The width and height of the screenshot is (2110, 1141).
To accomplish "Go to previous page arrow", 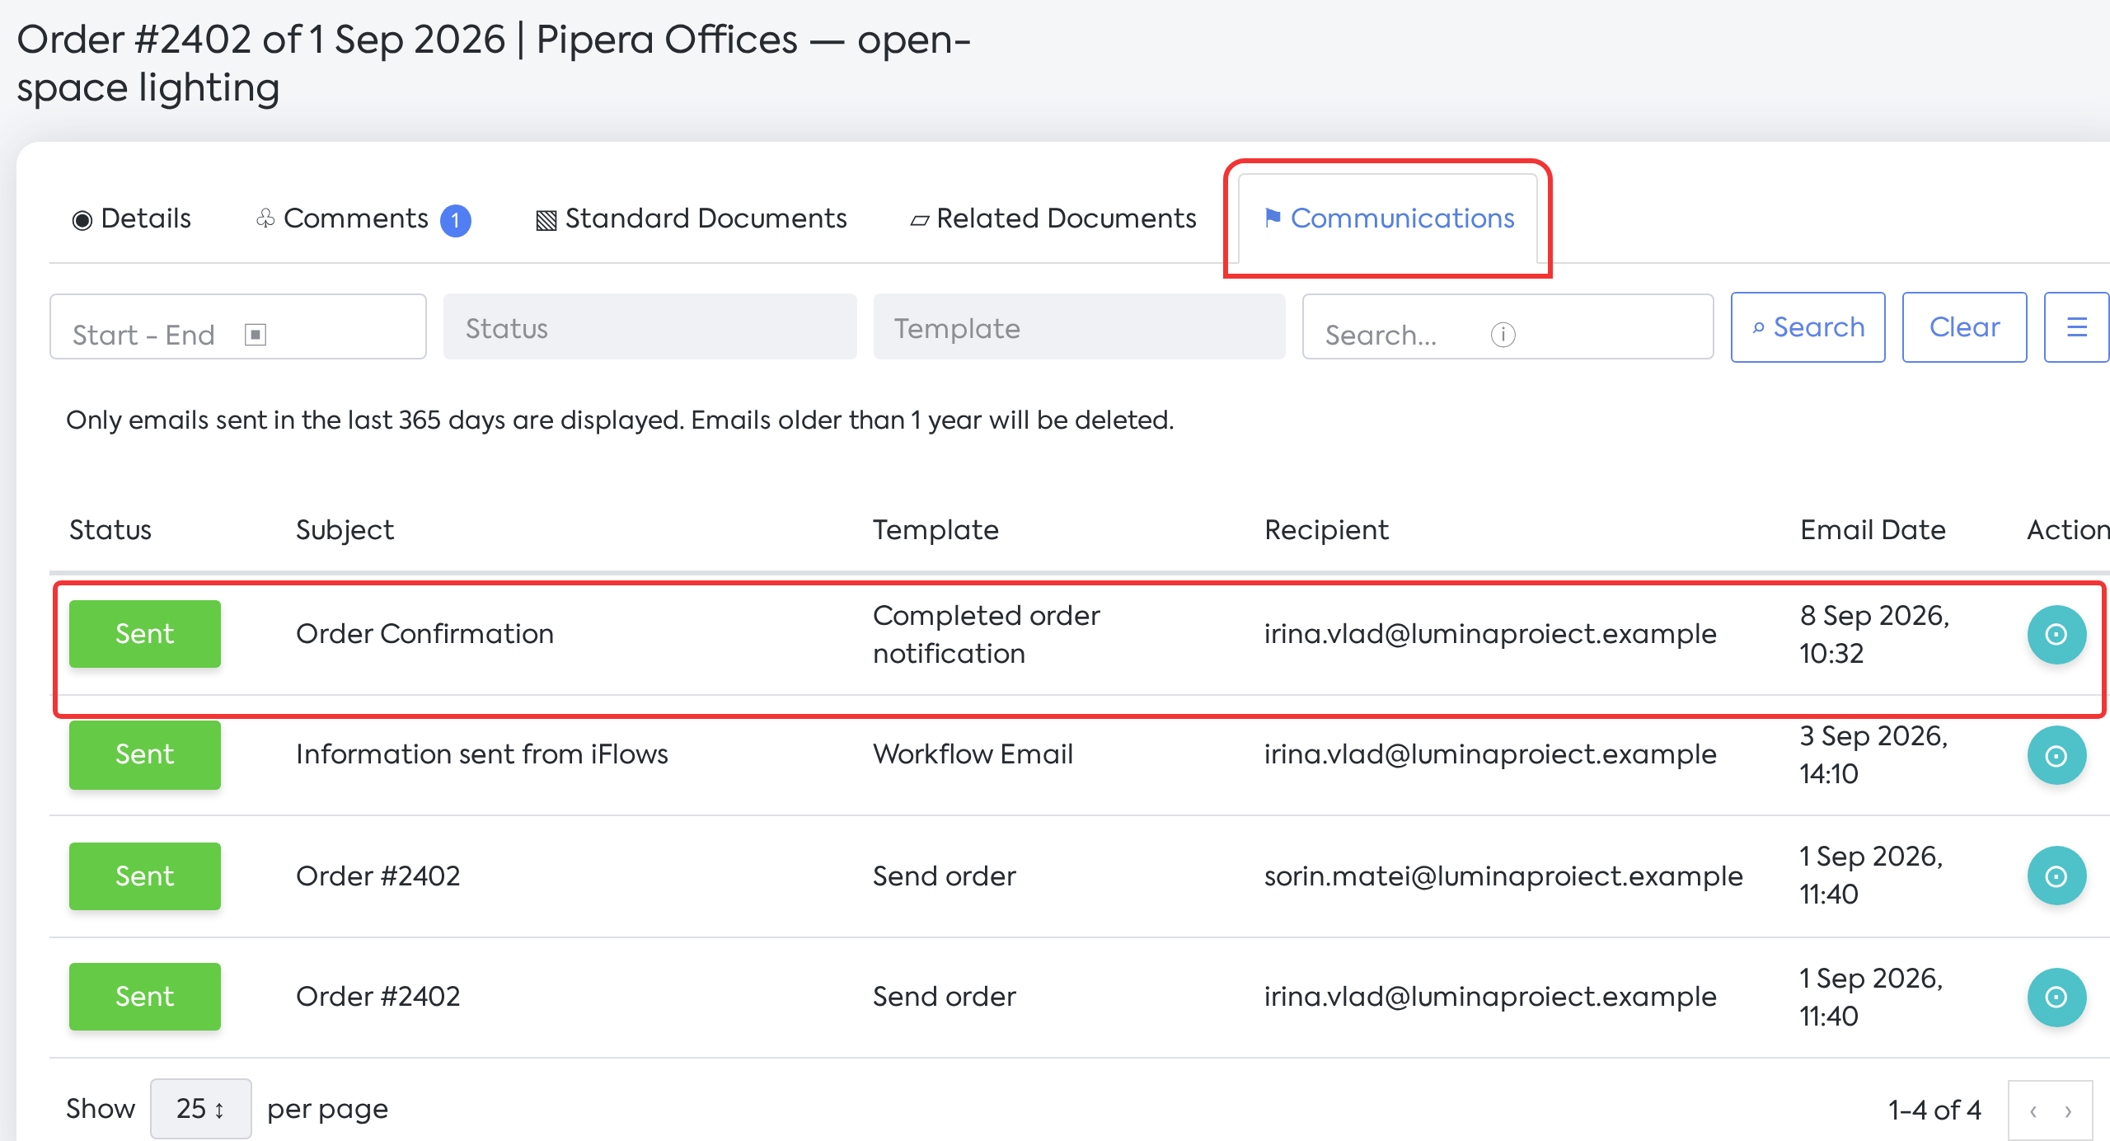I will point(2033,1110).
